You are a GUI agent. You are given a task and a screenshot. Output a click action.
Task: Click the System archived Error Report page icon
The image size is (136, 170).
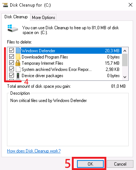coord(18,69)
